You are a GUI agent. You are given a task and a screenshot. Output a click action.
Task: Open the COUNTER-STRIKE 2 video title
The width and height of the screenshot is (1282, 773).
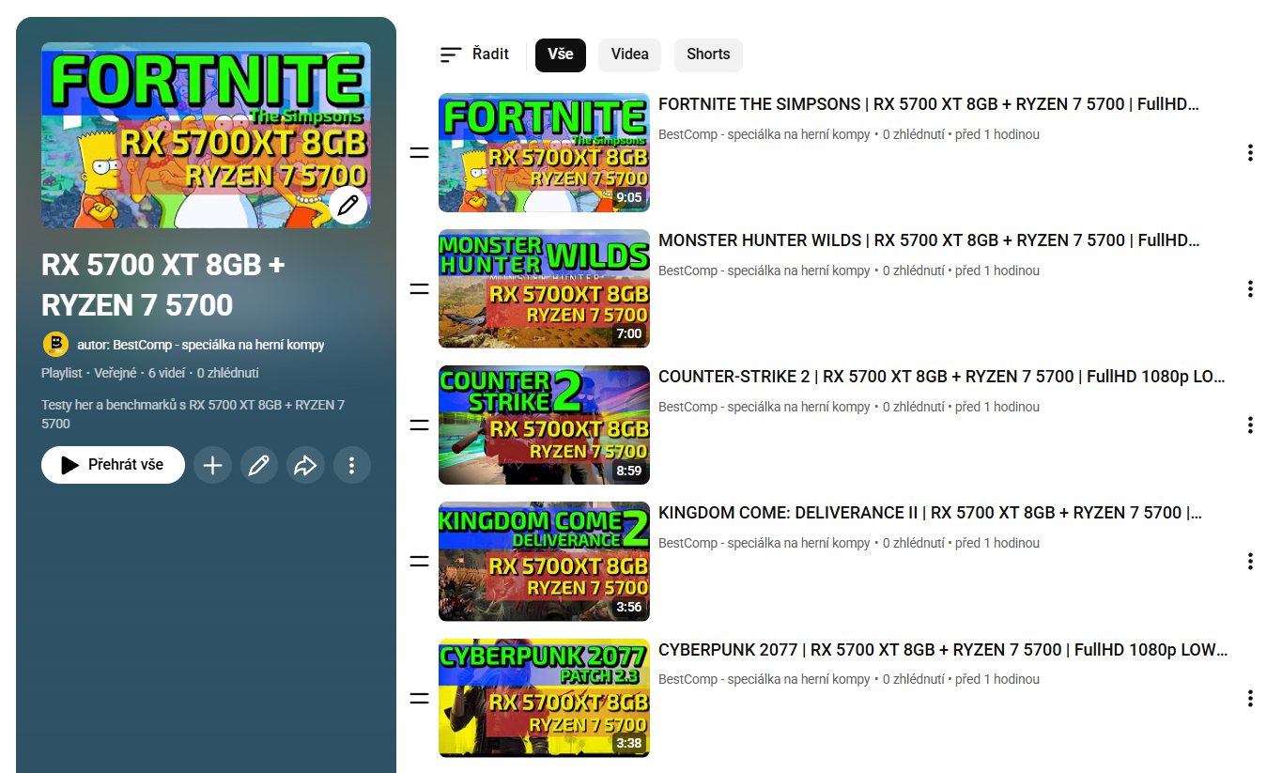click(942, 377)
